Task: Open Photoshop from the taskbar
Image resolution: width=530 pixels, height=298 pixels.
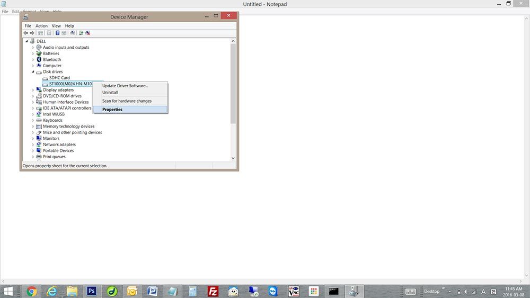Action: [x=92, y=291]
